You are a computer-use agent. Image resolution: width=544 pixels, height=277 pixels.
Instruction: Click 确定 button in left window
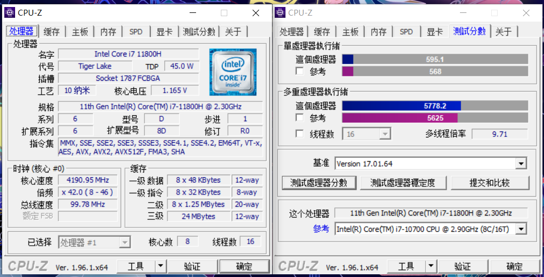click(244, 266)
